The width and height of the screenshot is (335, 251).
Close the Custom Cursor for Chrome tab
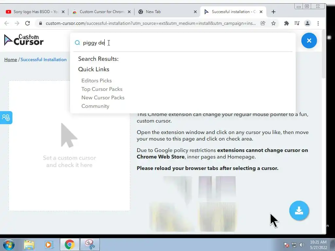(129, 12)
